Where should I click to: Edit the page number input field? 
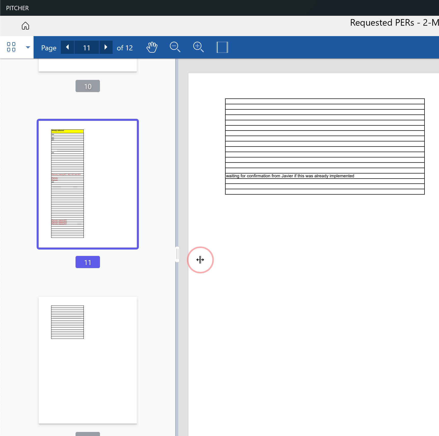click(86, 47)
